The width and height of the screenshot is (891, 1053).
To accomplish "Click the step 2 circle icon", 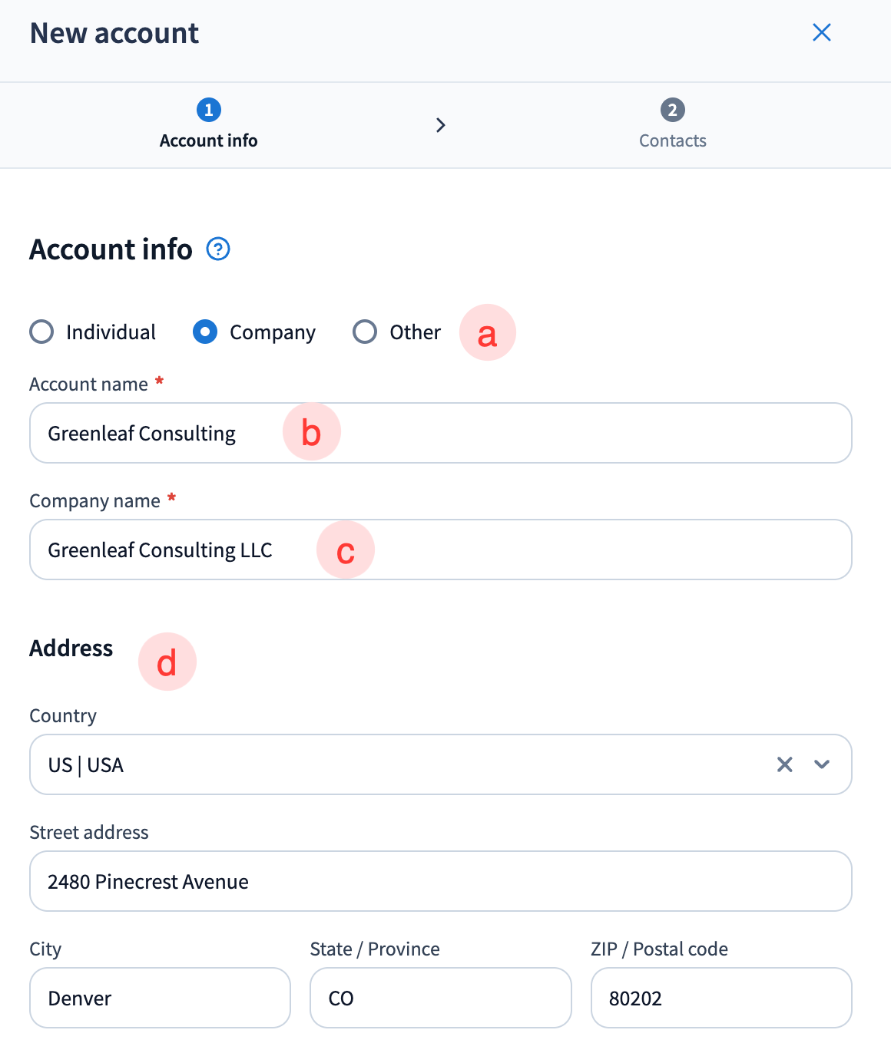I will coord(673,110).
